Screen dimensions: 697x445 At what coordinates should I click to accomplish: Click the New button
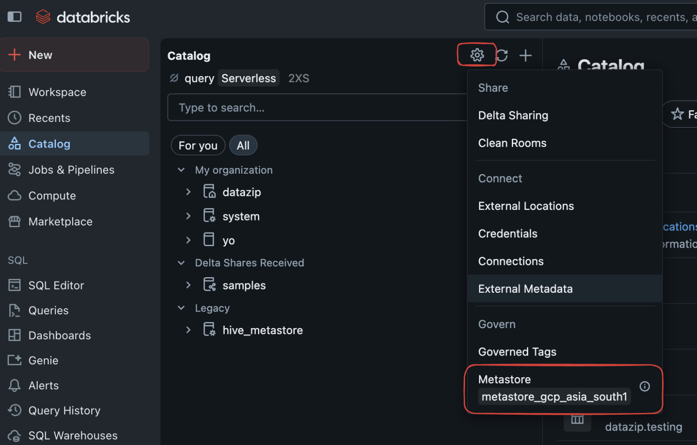(40, 54)
